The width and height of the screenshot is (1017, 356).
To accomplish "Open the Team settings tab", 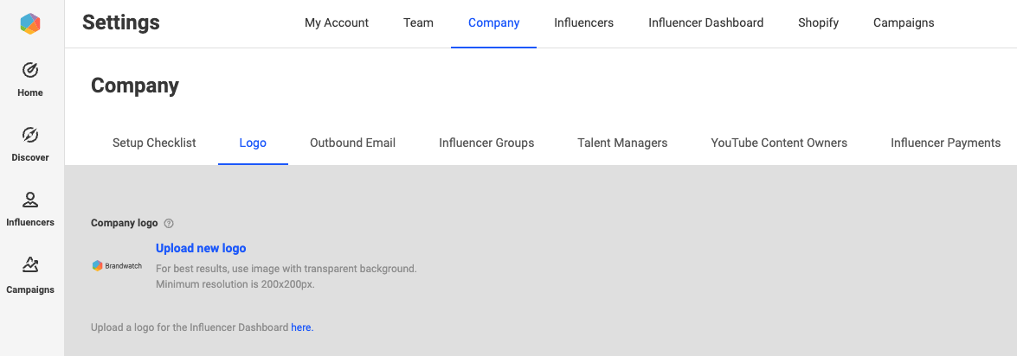I will [418, 23].
